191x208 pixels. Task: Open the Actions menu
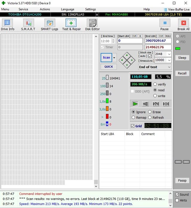45,9
